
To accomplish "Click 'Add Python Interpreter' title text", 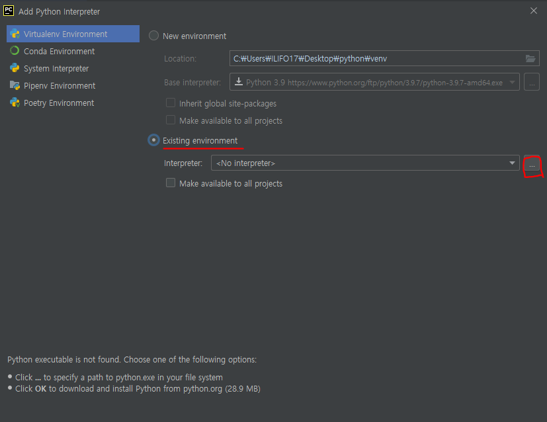I will [x=59, y=11].
